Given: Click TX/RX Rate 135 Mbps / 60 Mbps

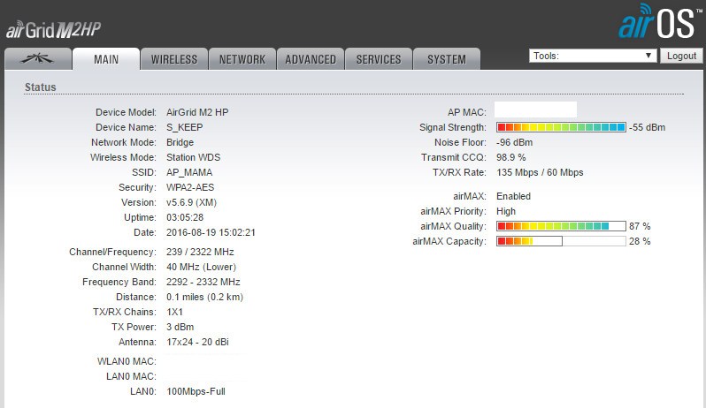Looking at the screenshot, I should pyautogui.click(x=540, y=172).
